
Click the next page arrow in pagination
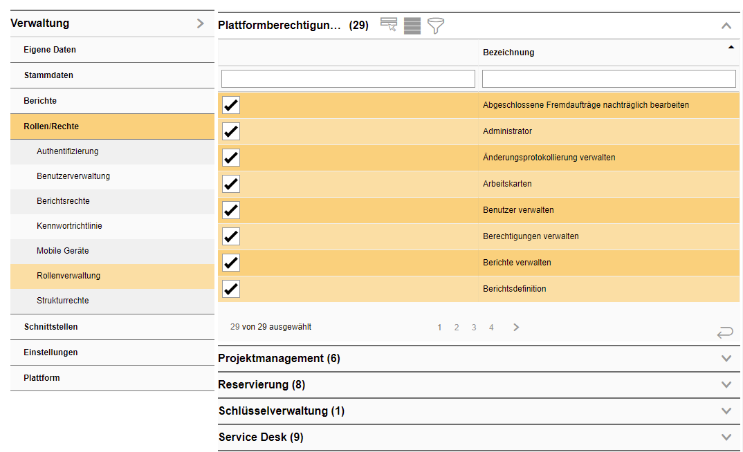[515, 327]
